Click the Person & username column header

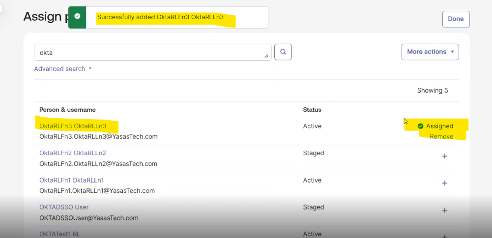point(67,109)
